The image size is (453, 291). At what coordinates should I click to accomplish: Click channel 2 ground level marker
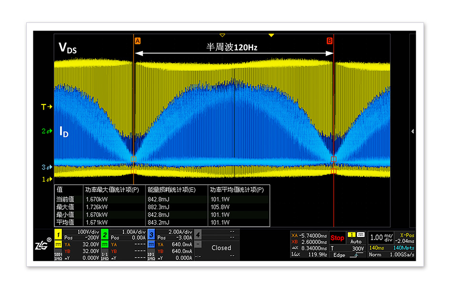(x=46, y=131)
